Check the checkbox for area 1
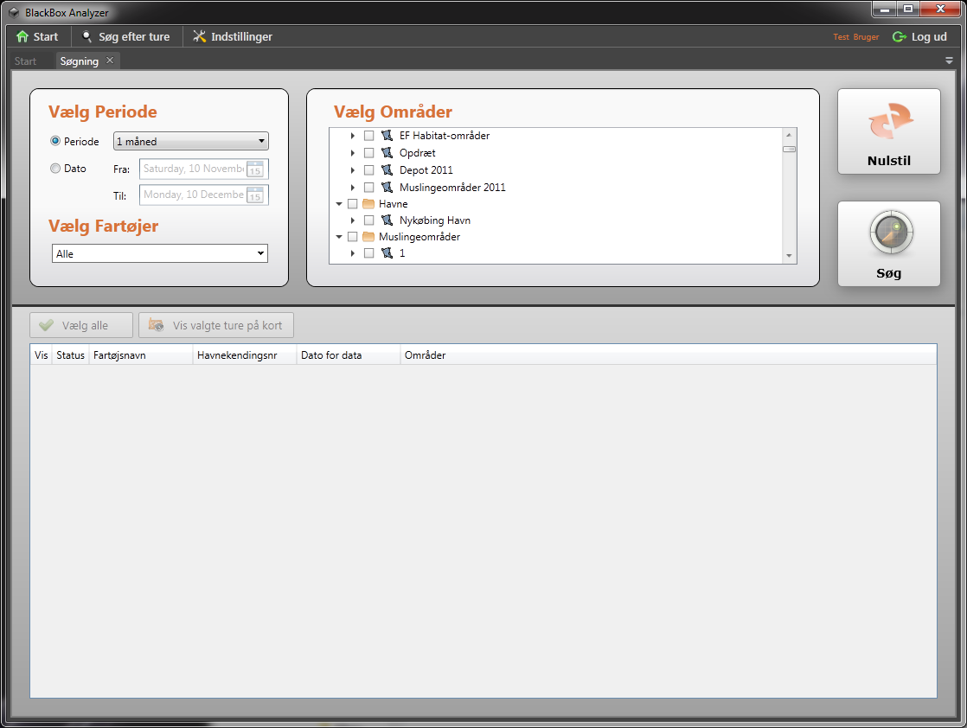The width and height of the screenshot is (967, 728). [x=368, y=253]
